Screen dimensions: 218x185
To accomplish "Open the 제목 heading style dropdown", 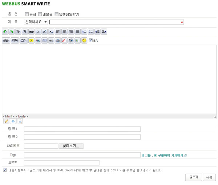I will [15, 41].
